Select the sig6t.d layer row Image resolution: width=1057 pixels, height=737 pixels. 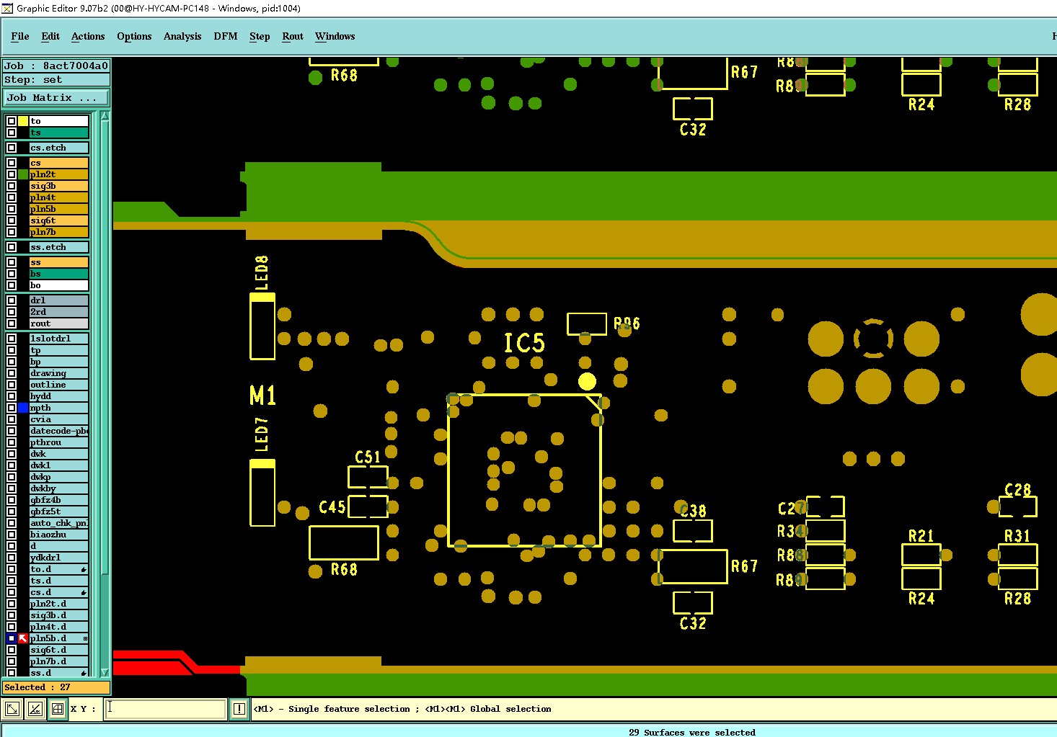click(59, 650)
